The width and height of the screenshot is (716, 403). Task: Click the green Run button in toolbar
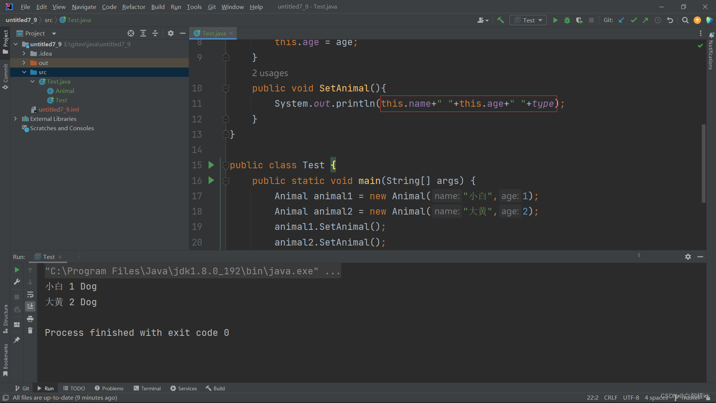[x=555, y=20]
